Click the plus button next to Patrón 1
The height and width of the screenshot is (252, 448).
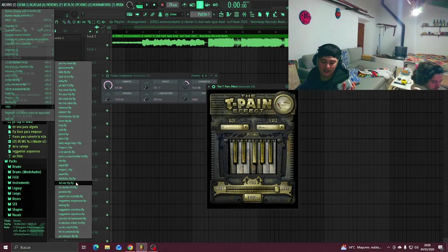pos(214,14)
